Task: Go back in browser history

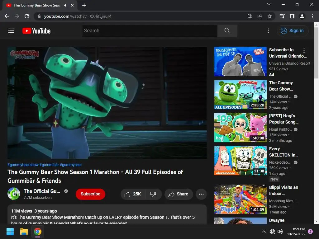Action: tap(7, 16)
